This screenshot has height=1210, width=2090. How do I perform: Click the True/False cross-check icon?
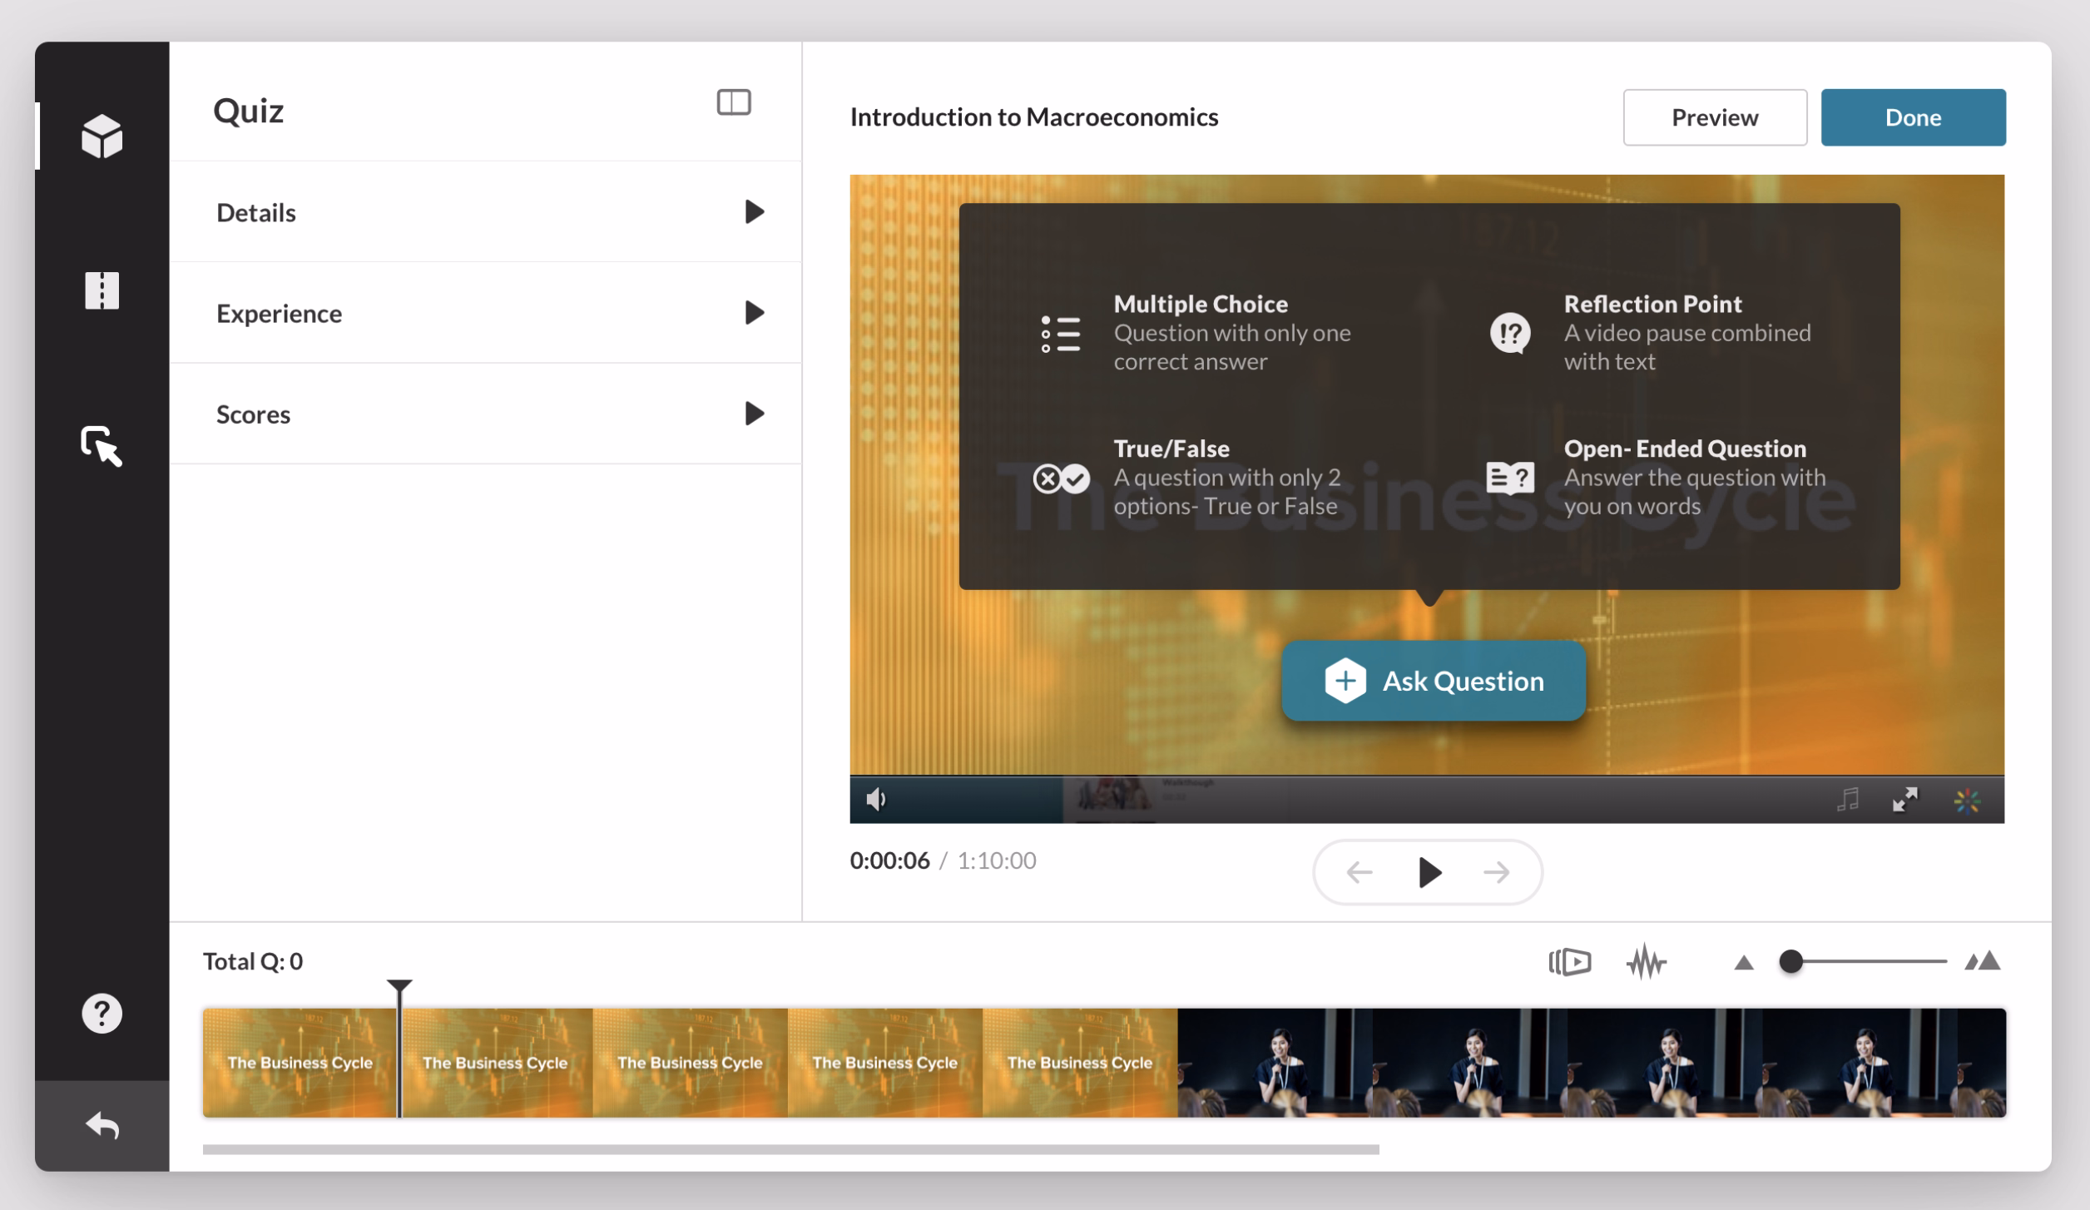point(1061,479)
